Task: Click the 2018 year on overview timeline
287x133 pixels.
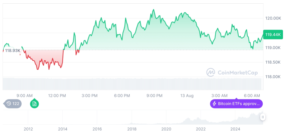Action: 132,129
